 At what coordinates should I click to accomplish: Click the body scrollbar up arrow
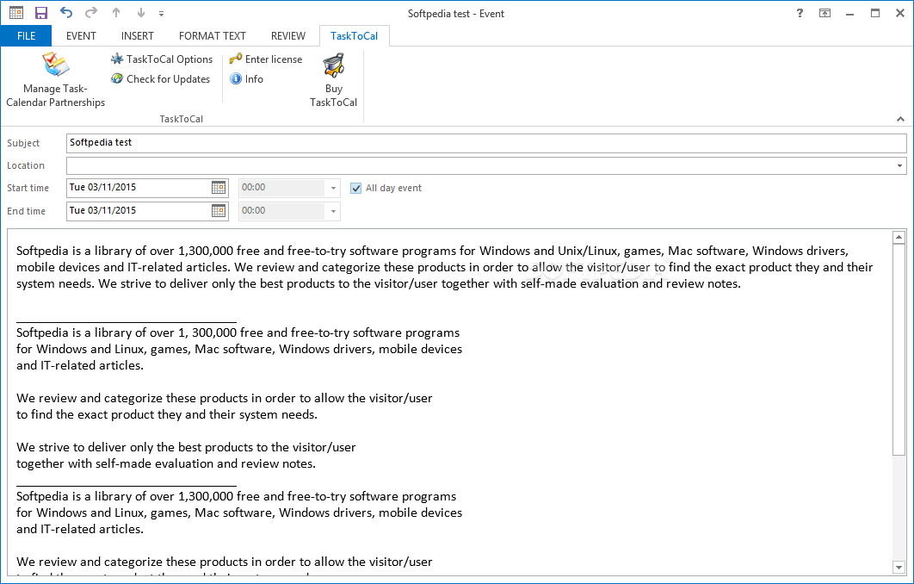pyautogui.click(x=899, y=237)
